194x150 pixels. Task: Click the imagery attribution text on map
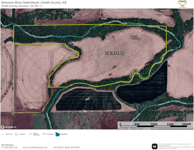tap(172, 128)
